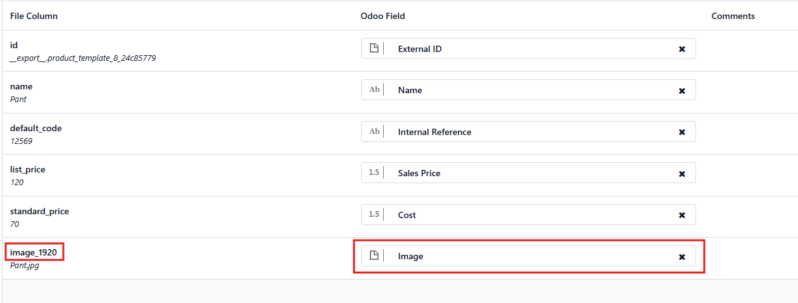Click the file icon beside Image

click(374, 256)
